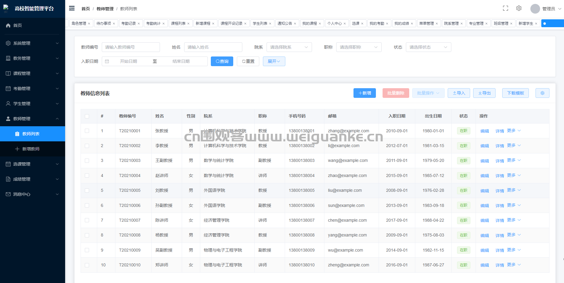
Task: Check the row checkbox for T20210001
Action: point(87,131)
